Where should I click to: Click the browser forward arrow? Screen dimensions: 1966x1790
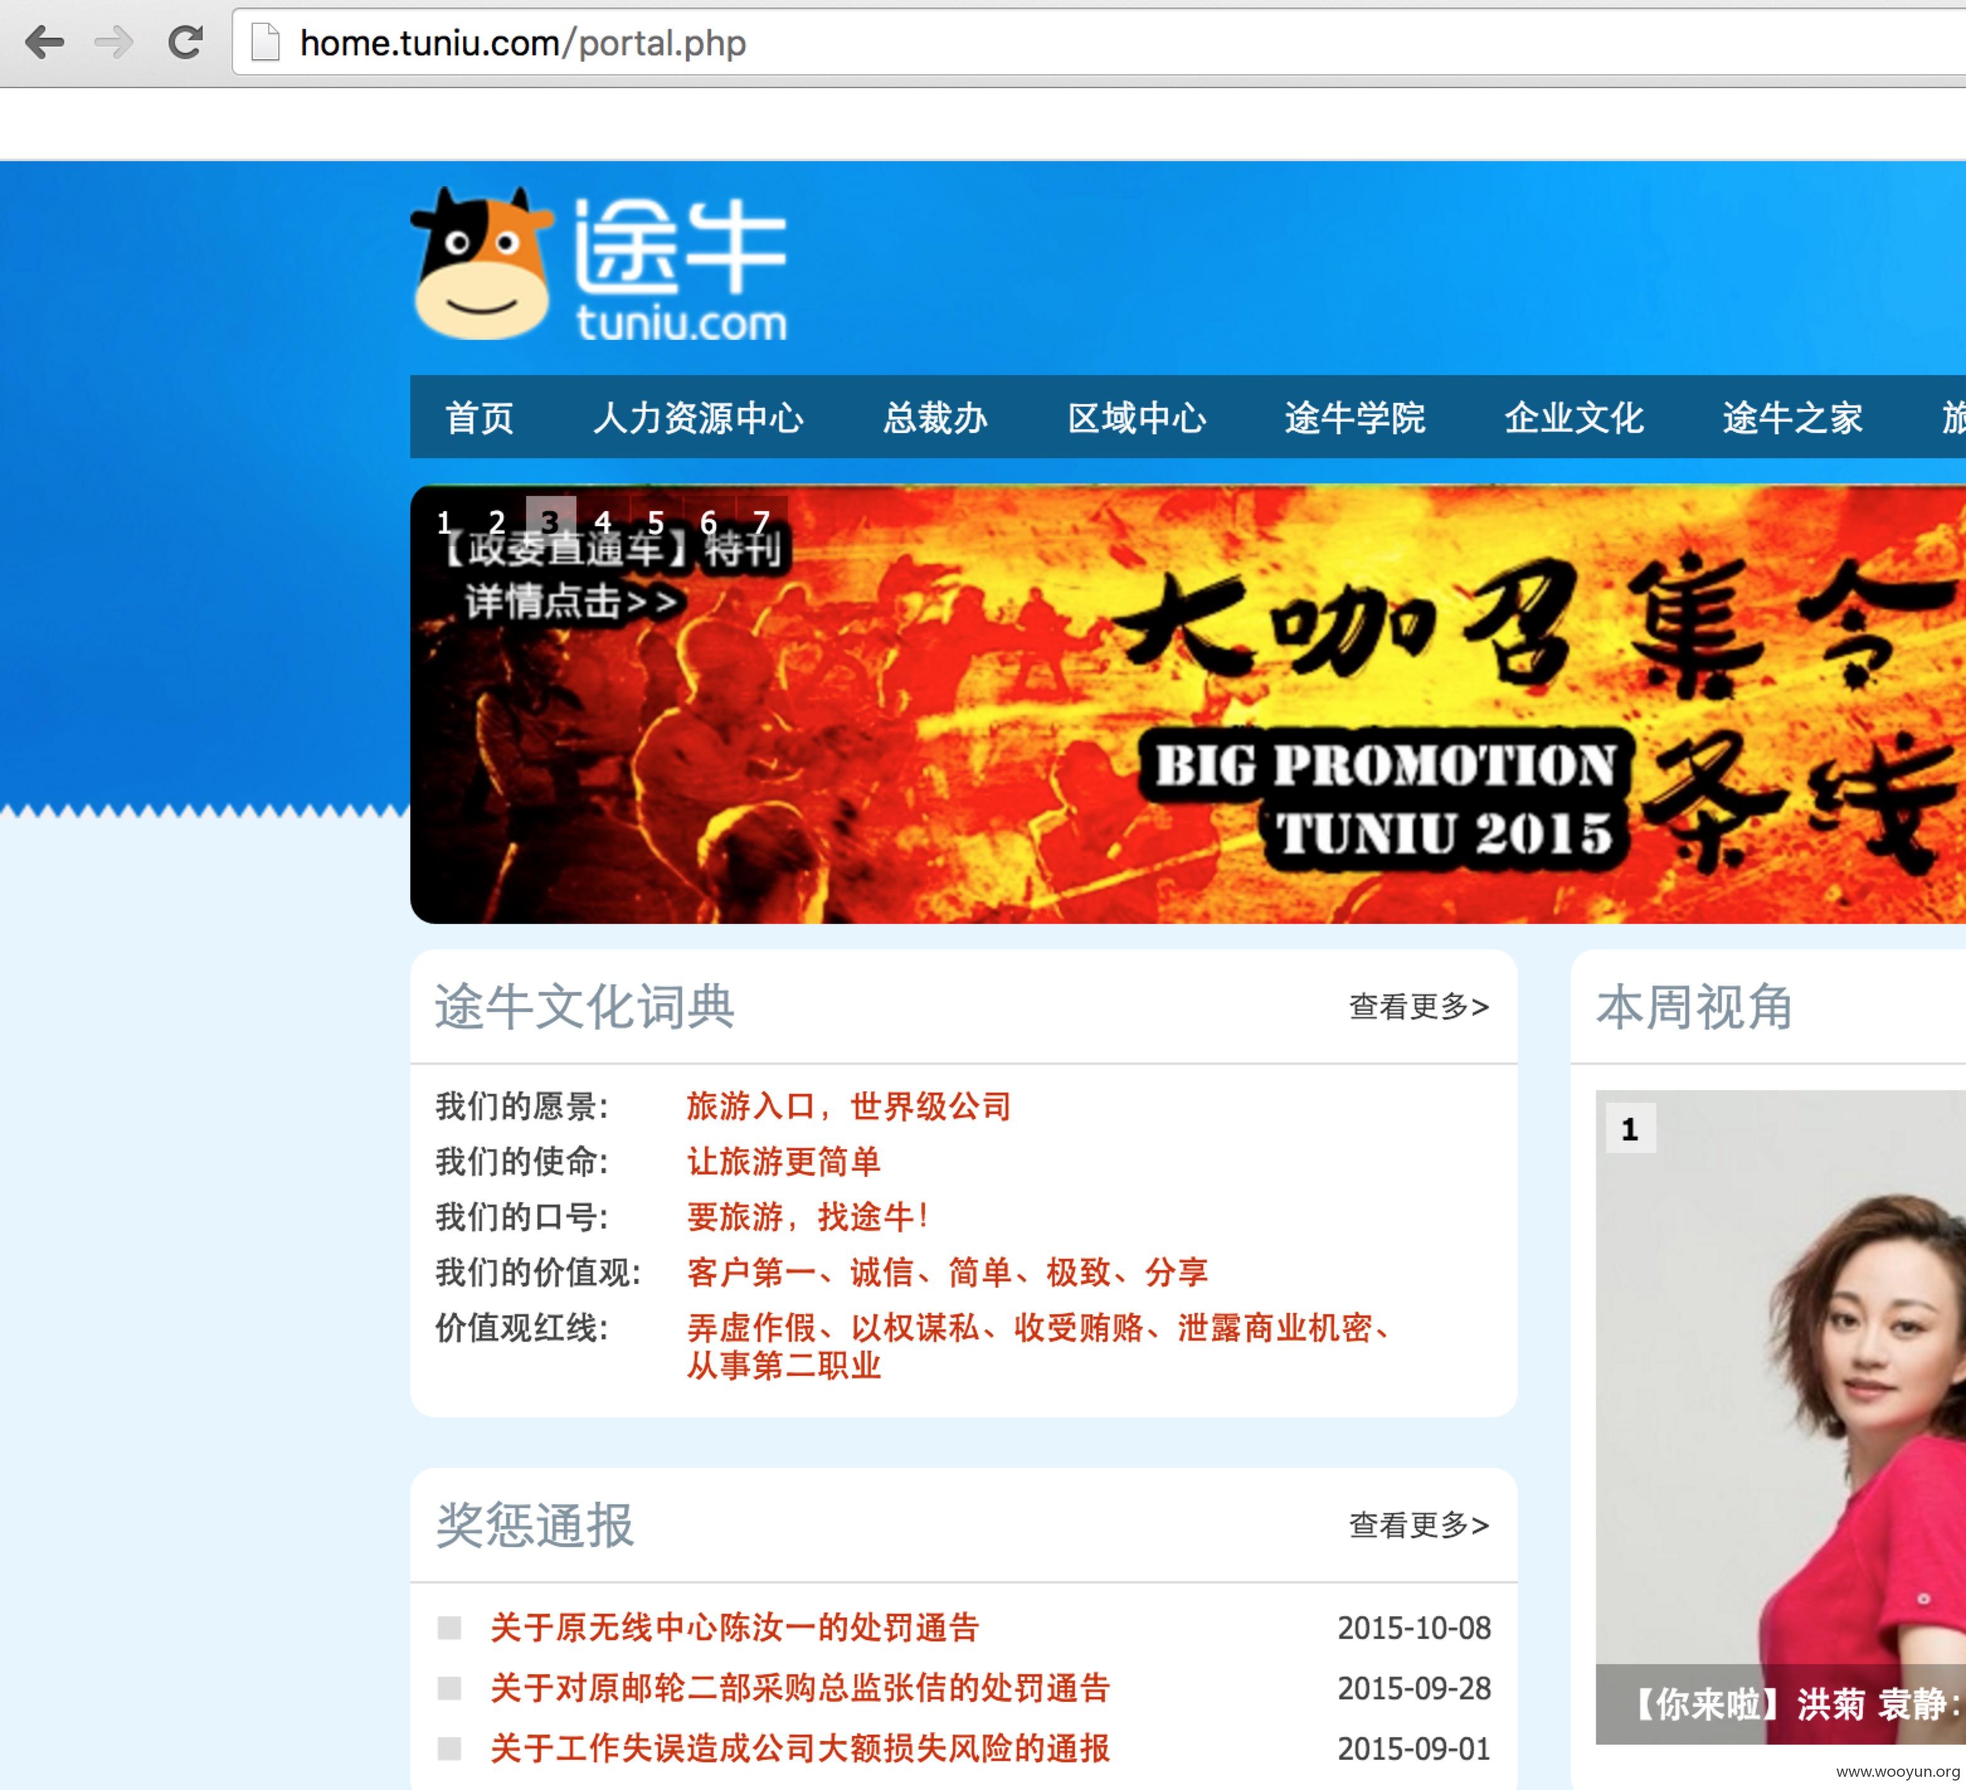pyautogui.click(x=114, y=42)
